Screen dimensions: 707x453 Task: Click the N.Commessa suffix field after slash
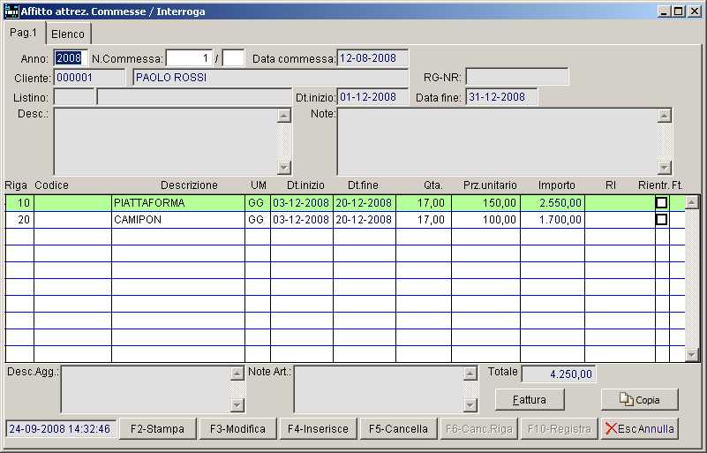tap(233, 58)
